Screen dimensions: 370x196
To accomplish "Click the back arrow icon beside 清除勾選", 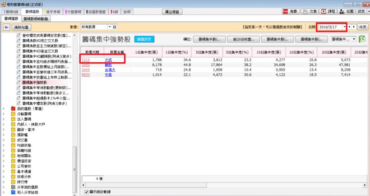I will pos(5,27).
